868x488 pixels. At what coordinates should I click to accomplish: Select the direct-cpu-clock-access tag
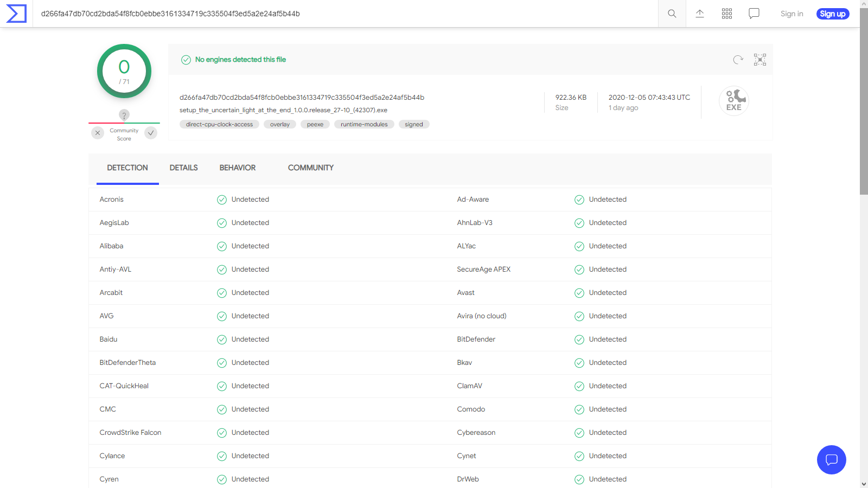coord(219,124)
